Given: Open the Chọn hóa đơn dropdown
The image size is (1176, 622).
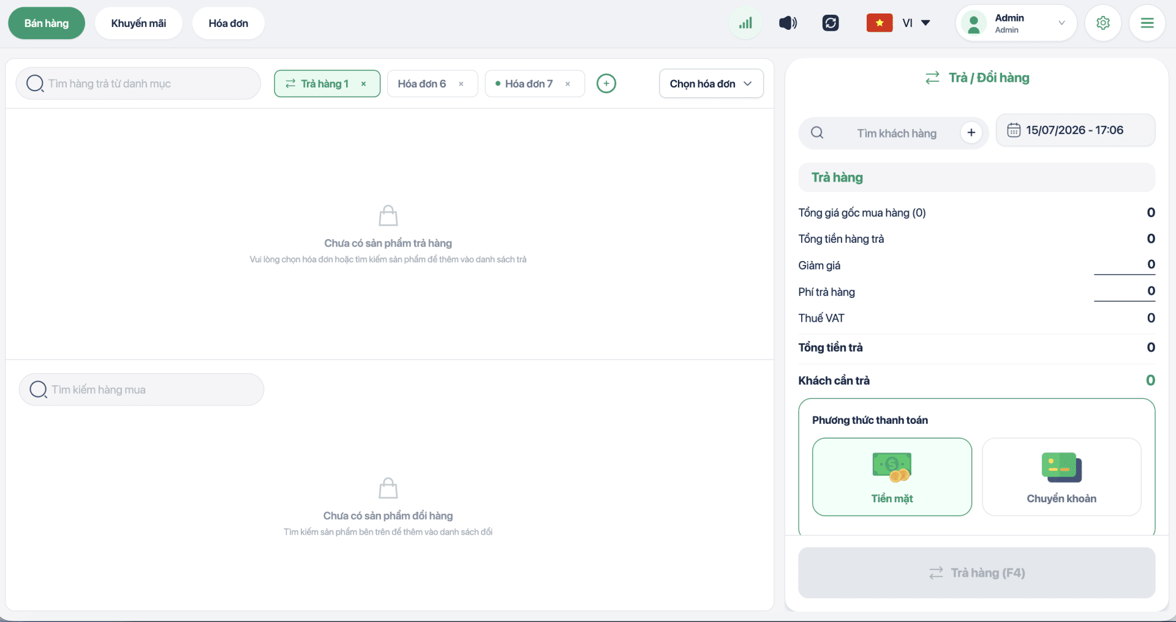Looking at the screenshot, I should pos(711,84).
